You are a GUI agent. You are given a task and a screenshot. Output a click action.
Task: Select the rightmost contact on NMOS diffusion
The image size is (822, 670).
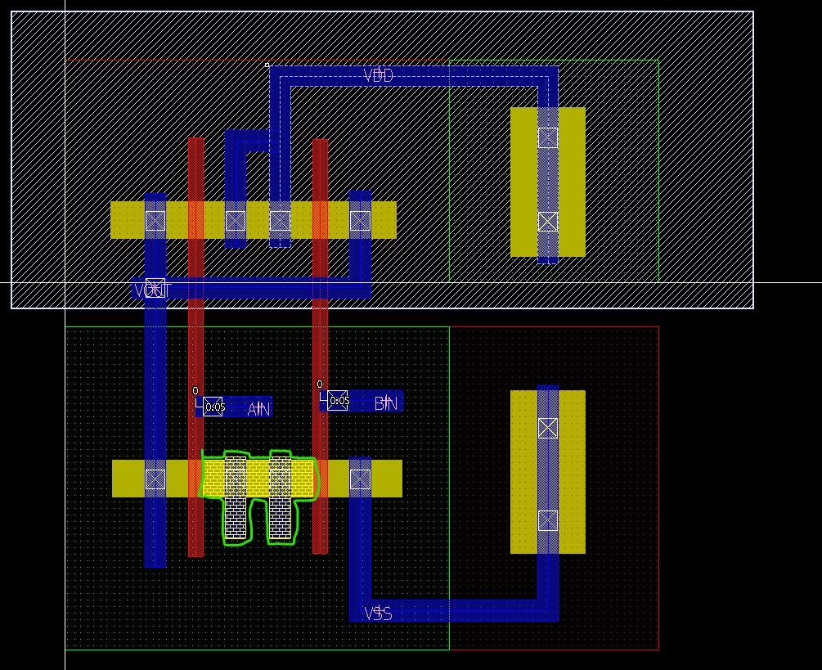[360, 479]
